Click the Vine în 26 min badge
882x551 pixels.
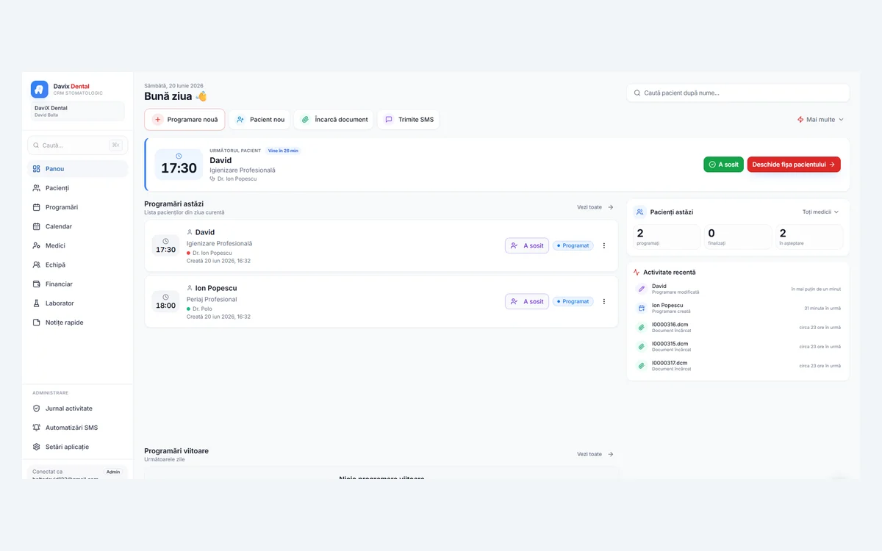[284, 151]
